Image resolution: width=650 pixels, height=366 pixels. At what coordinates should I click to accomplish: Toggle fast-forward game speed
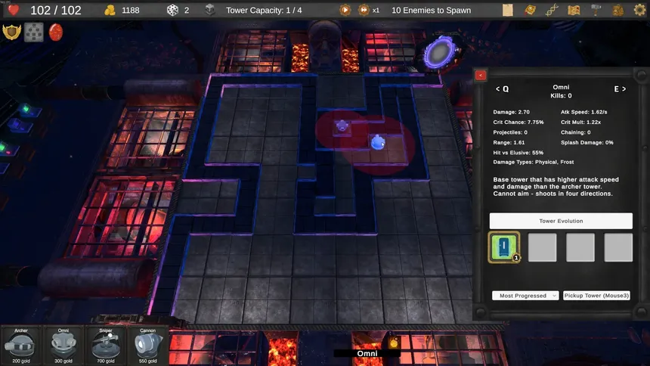(x=363, y=10)
